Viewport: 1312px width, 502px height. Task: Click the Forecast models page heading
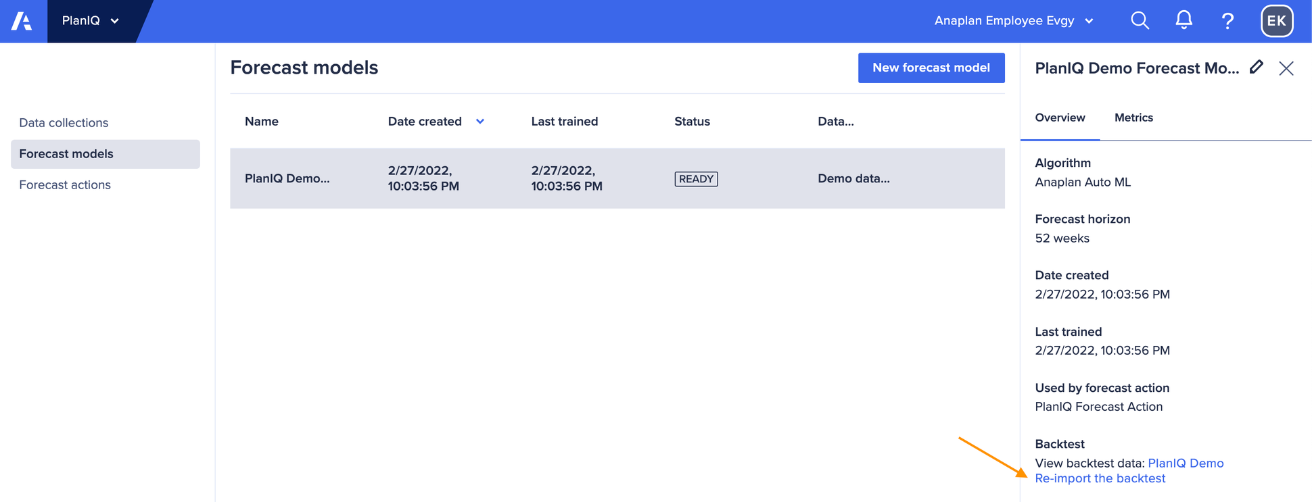[304, 68]
